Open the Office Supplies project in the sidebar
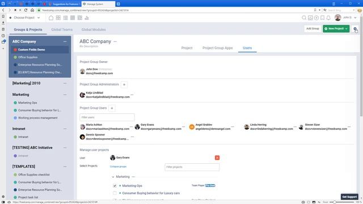This screenshot has height=204, width=363. (28, 57)
